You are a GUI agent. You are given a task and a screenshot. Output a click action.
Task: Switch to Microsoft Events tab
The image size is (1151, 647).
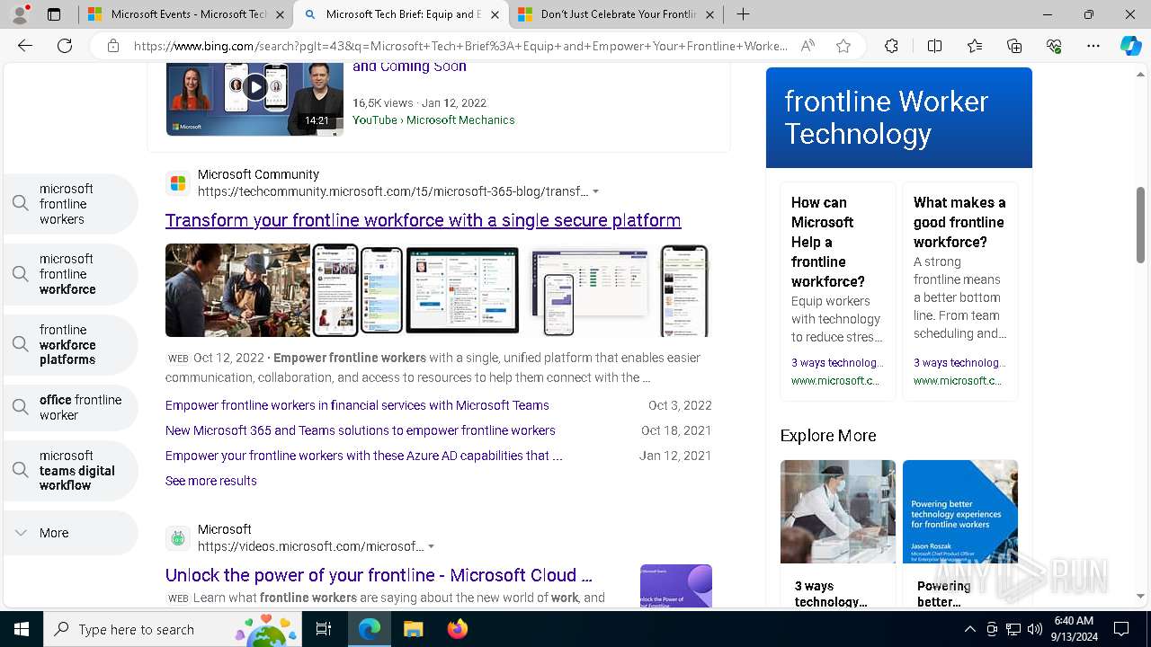(187, 14)
